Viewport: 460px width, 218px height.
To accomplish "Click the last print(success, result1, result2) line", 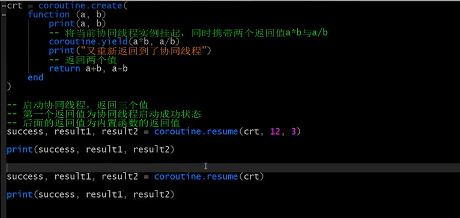I will pos(90,195).
